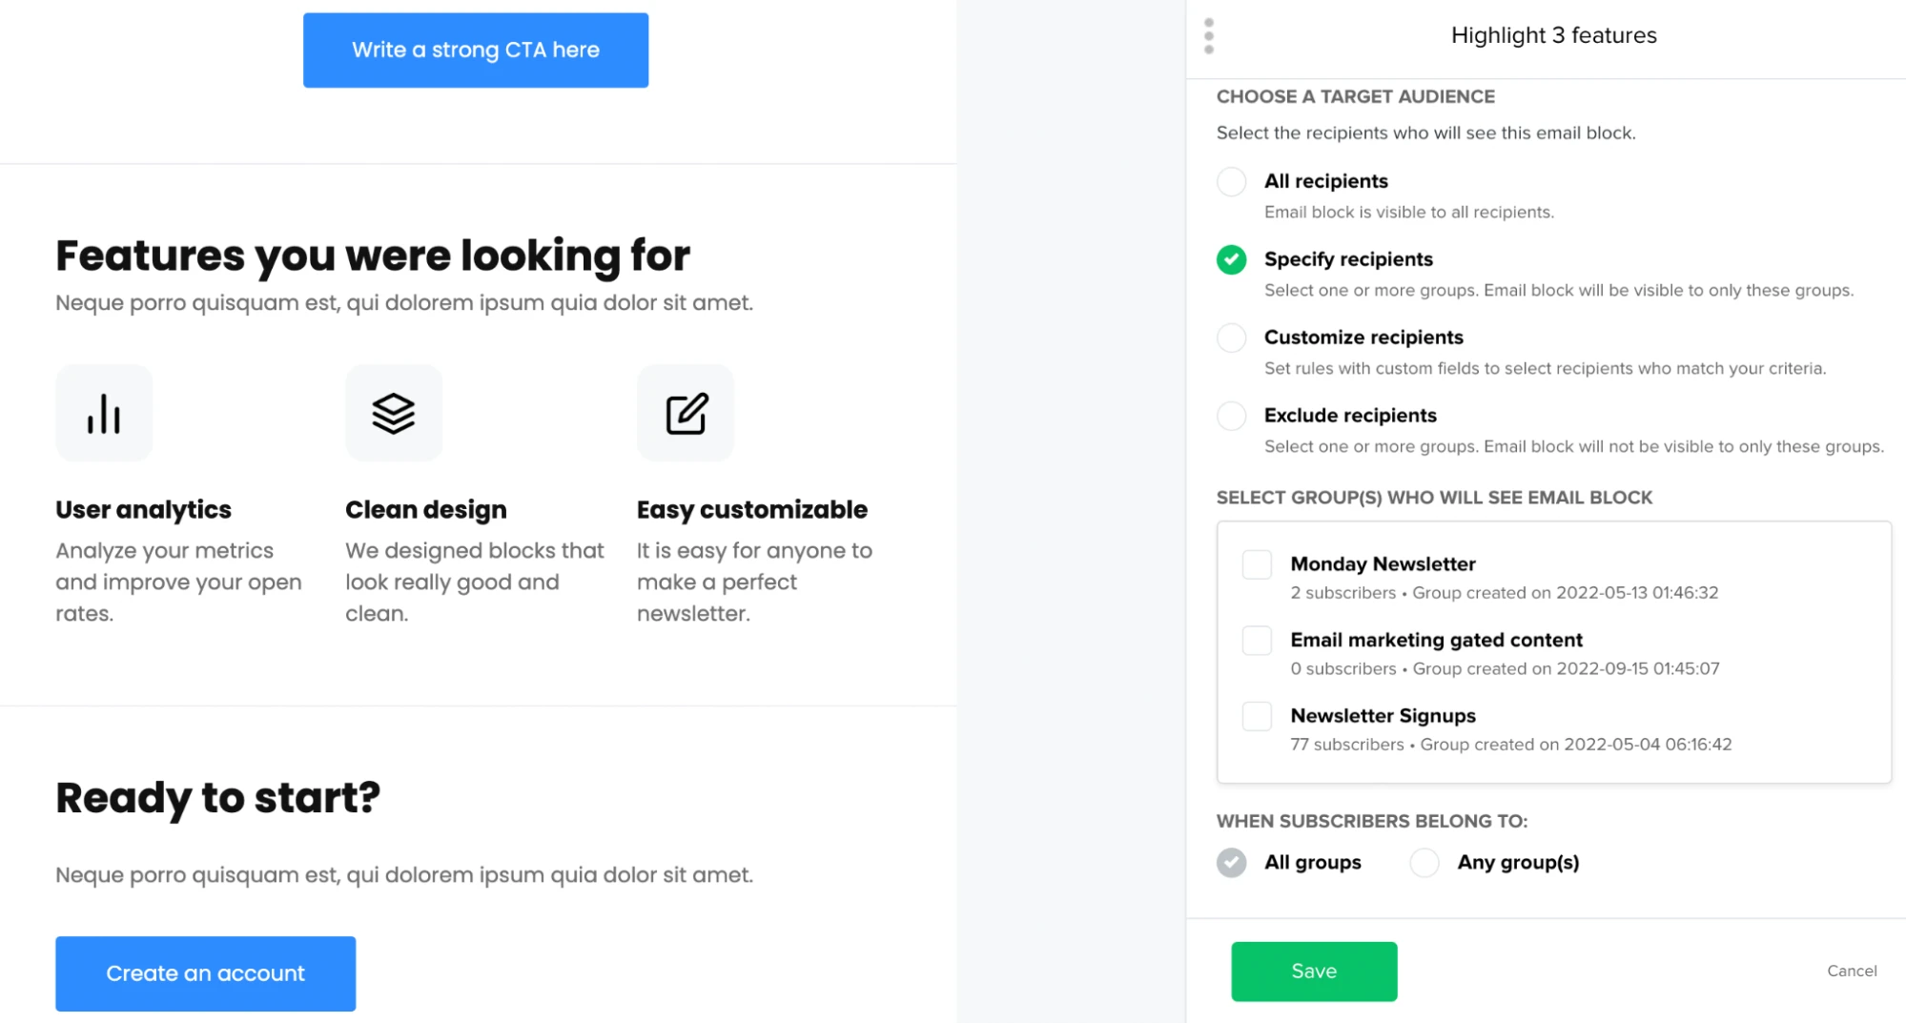The height and width of the screenshot is (1023, 1906).
Task: Click the pencil edit Easy customizable icon
Action: (x=686, y=414)
